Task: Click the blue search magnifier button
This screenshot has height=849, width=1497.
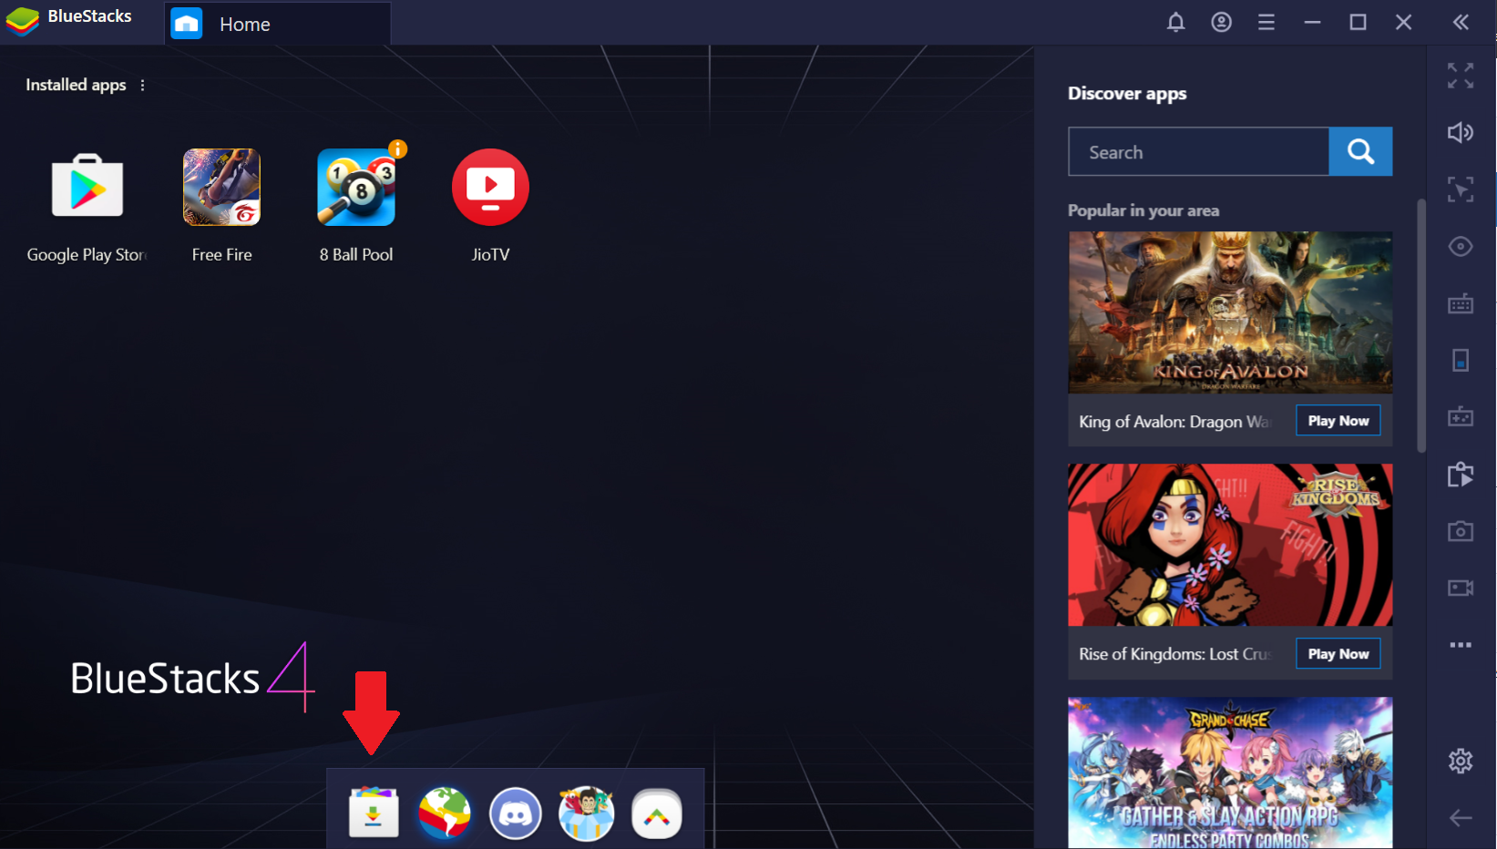Action: click(x=1360, y=151)
